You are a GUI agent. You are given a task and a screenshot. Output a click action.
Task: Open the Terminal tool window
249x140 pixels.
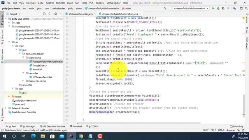tap(76, 126)
